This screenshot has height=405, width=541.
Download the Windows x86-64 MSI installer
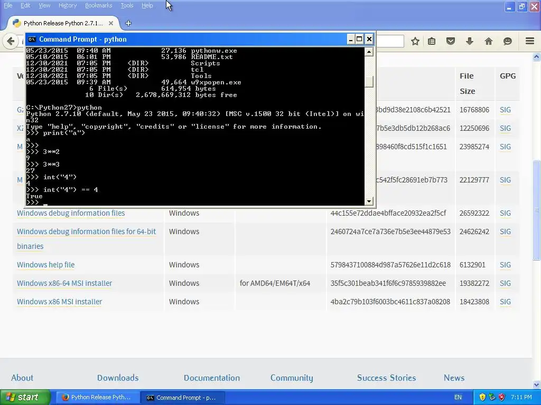click(64, 283)
